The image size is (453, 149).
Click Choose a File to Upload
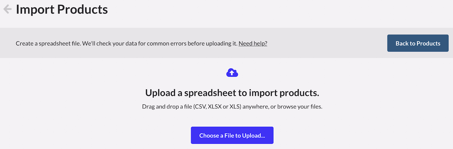coord(232,135)
